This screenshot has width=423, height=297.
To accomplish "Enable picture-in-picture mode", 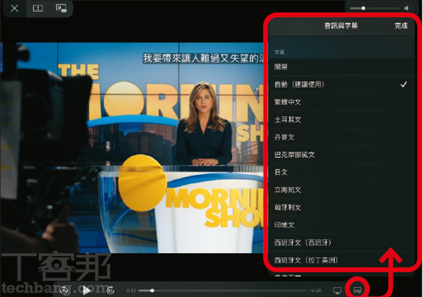I will pos(61,8).
